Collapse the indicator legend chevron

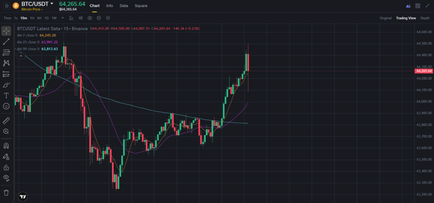[x=20, y=56]
